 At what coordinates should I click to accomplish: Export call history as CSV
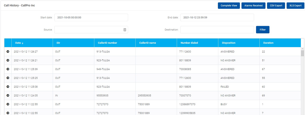coord(276,6)
